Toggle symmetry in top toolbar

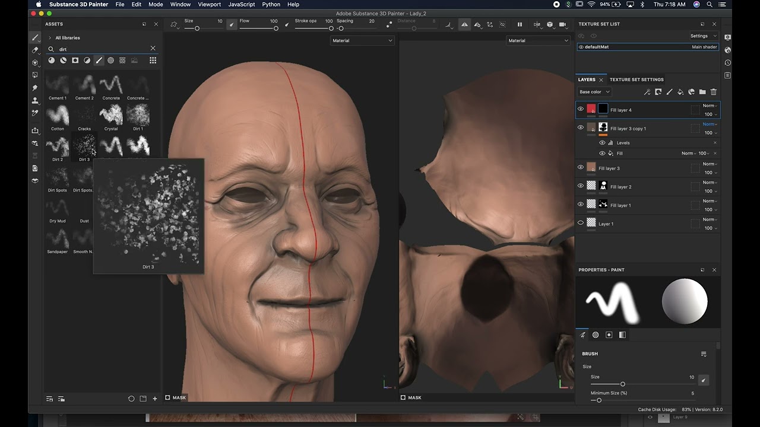(464, 24)
